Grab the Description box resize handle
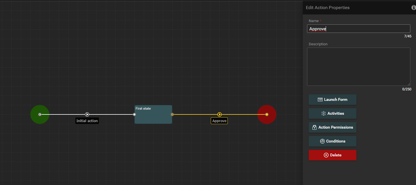416x185 pixels. [x=409, y=84]
